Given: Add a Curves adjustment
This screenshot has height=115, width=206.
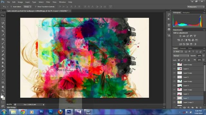Looking at the screenshot, I should [x=187, y=36].
